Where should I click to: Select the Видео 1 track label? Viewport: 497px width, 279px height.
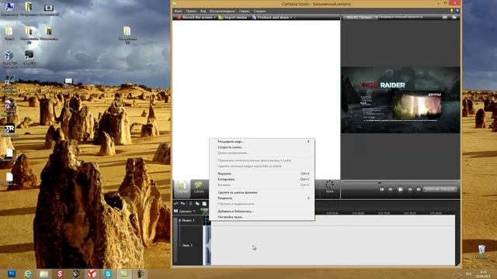point(188,220)
